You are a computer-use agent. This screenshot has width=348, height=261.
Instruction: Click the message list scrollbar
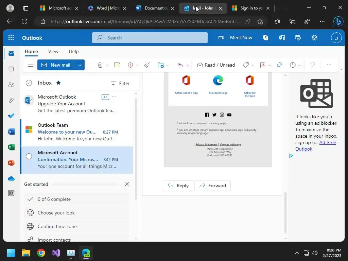click(x=136, y=148)
